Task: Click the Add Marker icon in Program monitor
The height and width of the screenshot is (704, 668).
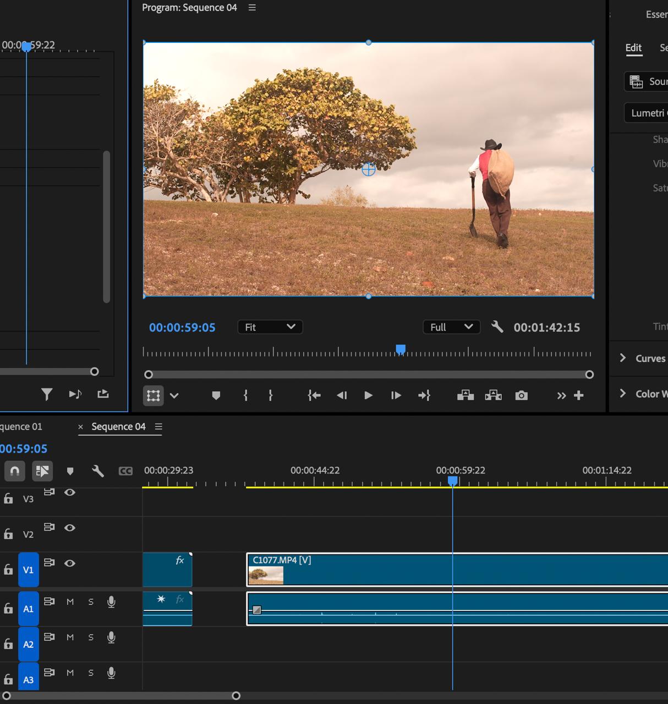Action: click(216, 395)
